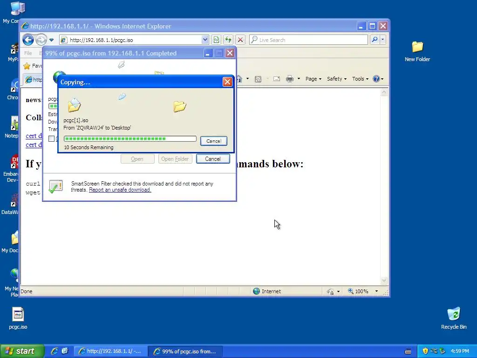
Task: Click the Read Mail toolbar icon
Action: click(x=277, y=79)
